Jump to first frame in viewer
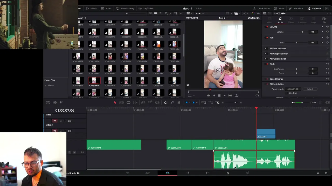This screenshot has height=186, width=332. point(209,96)
